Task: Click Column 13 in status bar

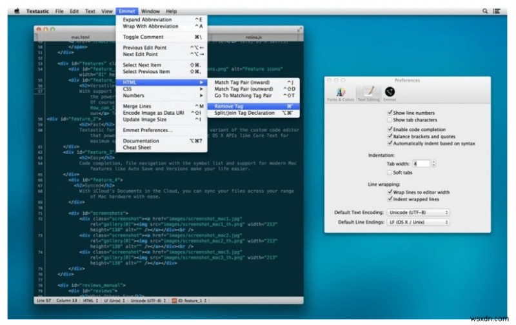Action: (x=66, y=300)
